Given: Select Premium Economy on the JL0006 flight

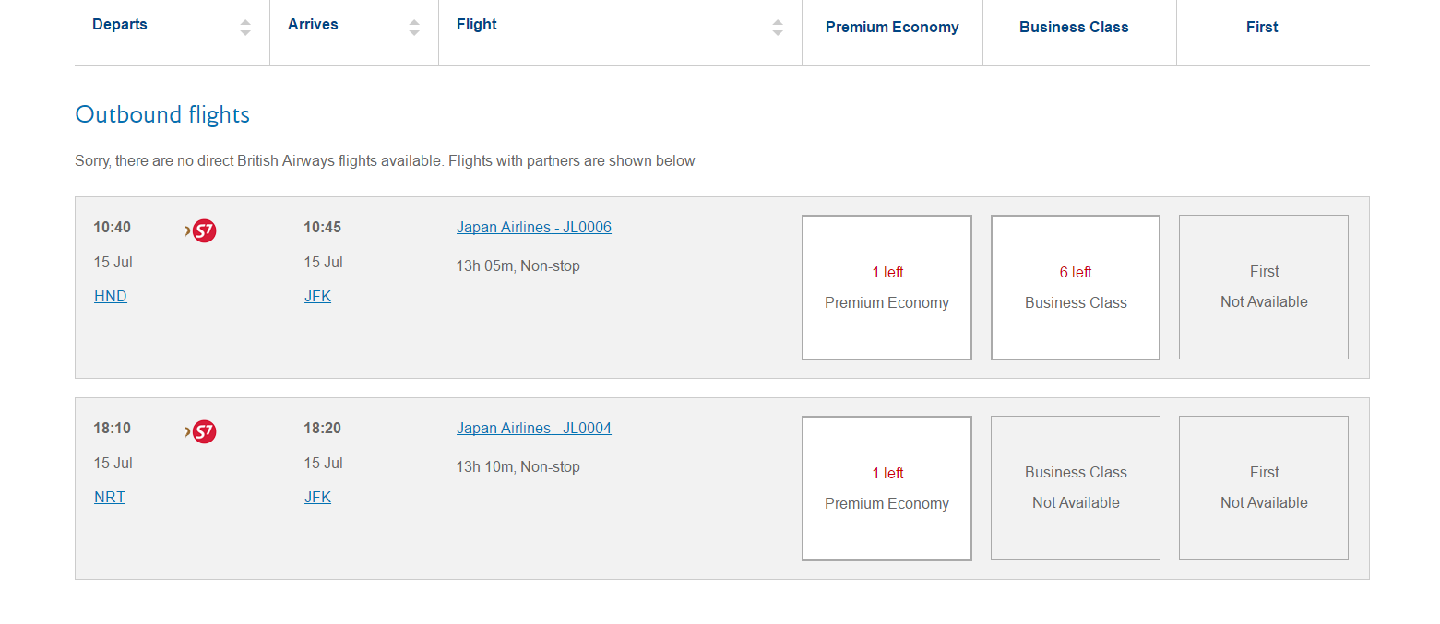Looking at the screenshot, I should (887, 288).
